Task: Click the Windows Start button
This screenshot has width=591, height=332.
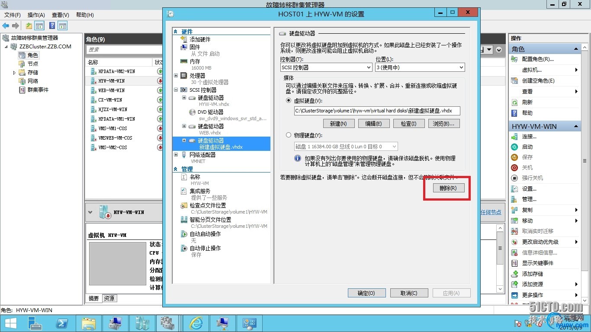Action: pos(10,323)
